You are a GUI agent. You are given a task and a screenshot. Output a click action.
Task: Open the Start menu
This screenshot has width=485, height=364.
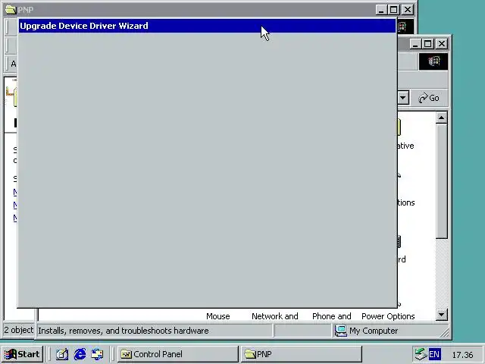(x=22, y=354)
